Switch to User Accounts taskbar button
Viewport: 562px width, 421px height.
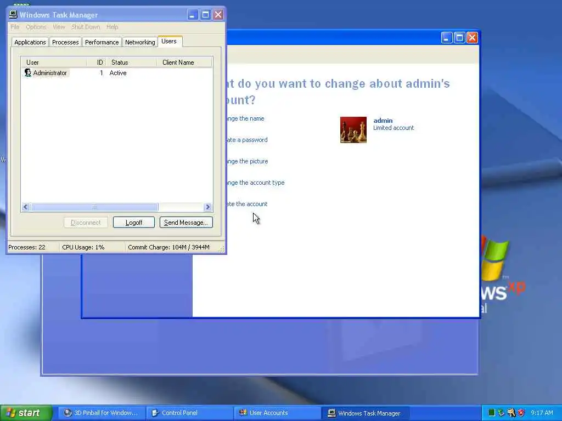278,413
